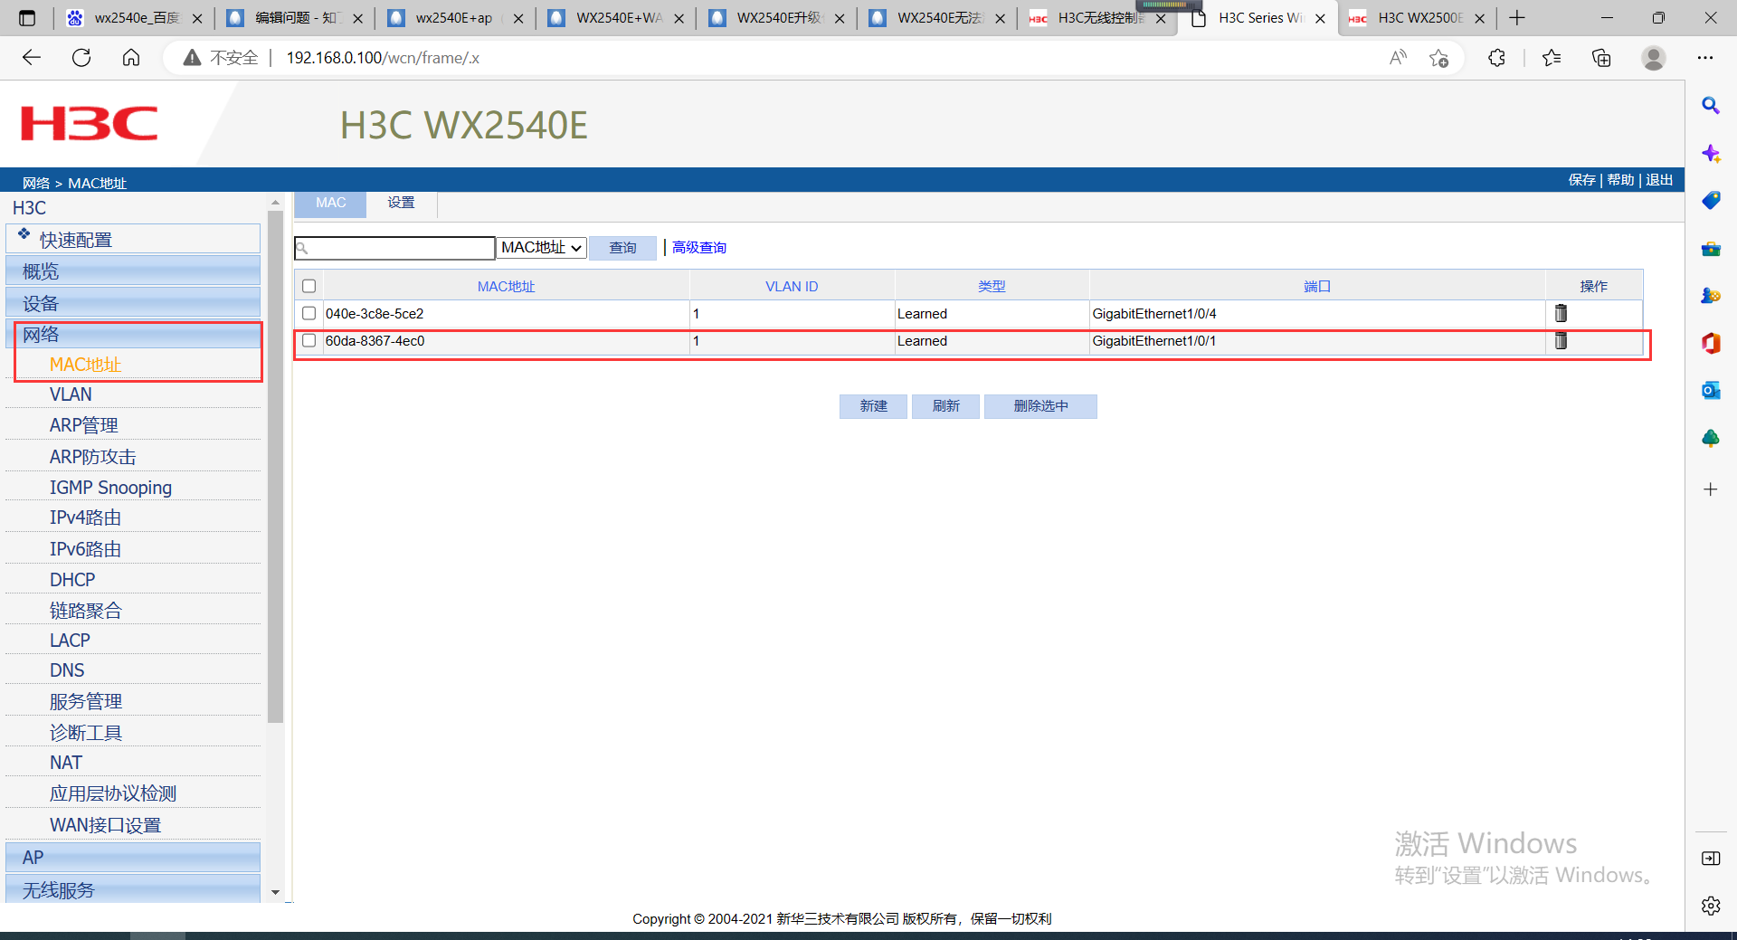Sort the table by 端口 column

(x=1317, y=287)
